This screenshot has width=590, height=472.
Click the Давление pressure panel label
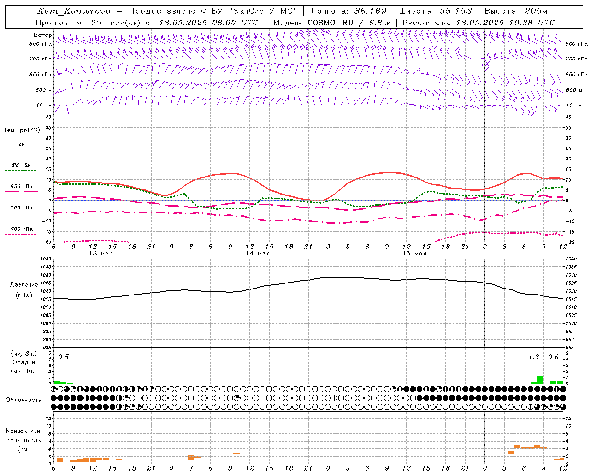24,285
